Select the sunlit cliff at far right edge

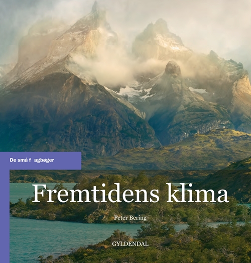tap(243, 91)
